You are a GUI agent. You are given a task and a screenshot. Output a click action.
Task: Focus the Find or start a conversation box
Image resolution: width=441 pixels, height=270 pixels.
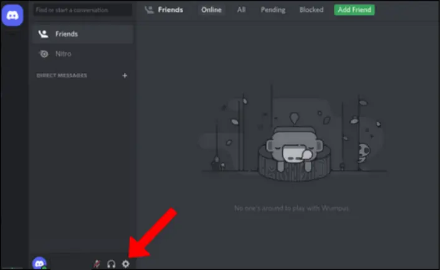click(x=83, y=10)
